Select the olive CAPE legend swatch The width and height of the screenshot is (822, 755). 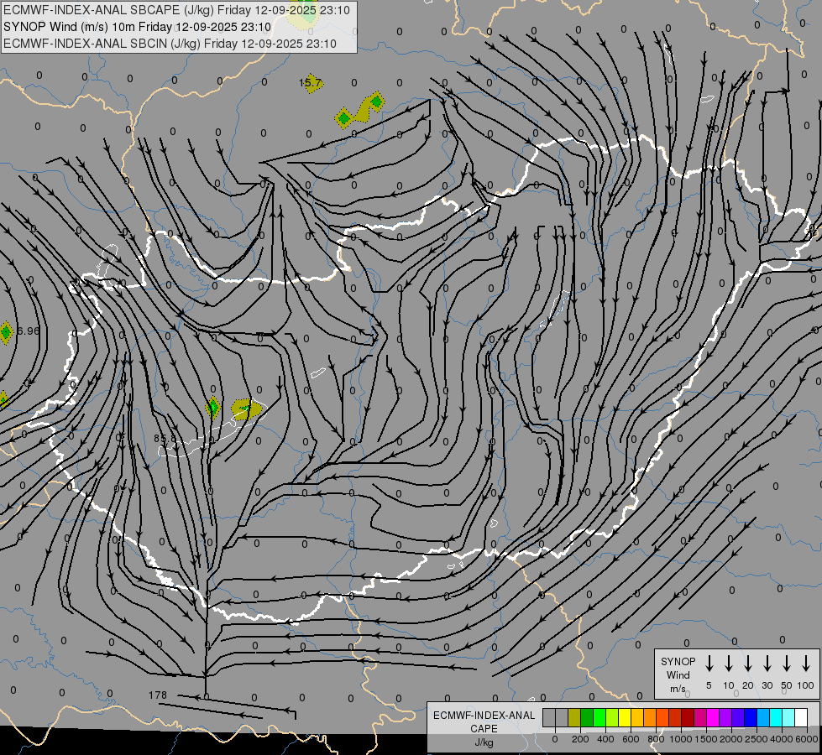574,717
